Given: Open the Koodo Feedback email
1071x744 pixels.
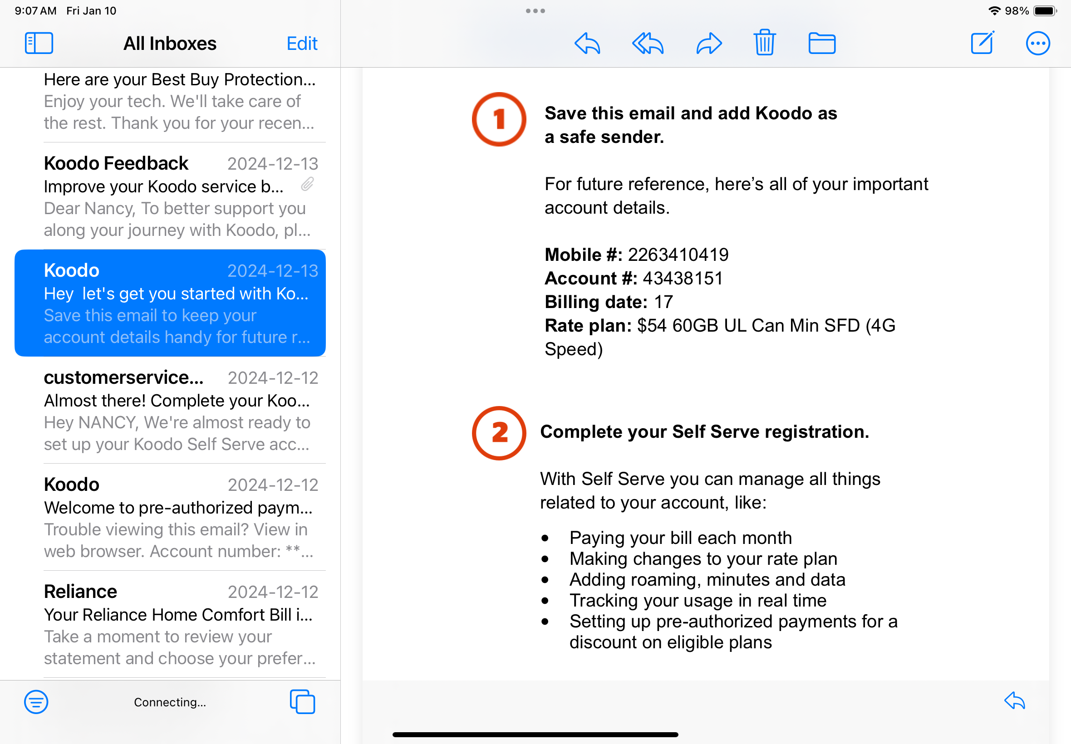Looking at the screenshot, I should coord(170,196).
